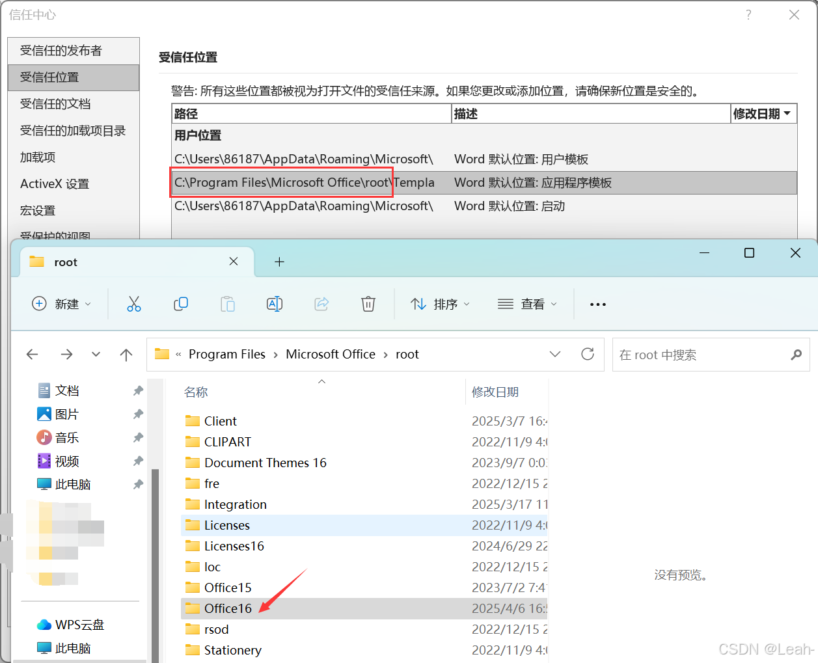Viewport: 818px width, 663px height.
Task: Select ActiveX 设置 in Trust Center
Action: [x=74, y=184]
